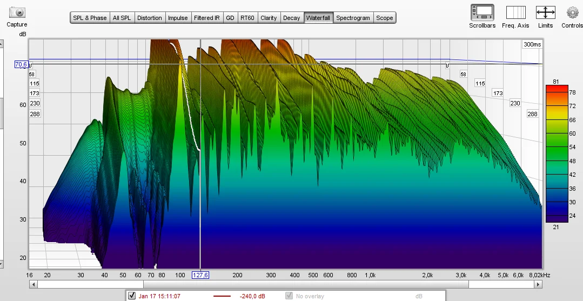The width and height of the screenshot is (583, 301).
Task: Click the Jan 17 15:11:07 measurement label
Action: pyautogui.click(x=159, y=296)
